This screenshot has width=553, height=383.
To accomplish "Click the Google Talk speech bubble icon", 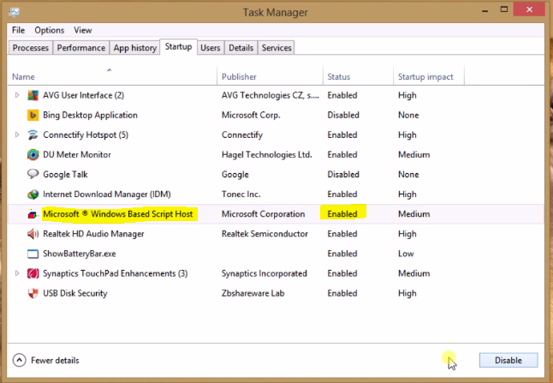I will (33, 174).
